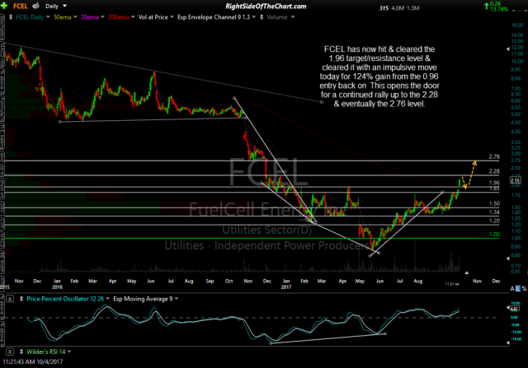
Task: Click the 1.96 price level label
Action: [x=494, y=183]
